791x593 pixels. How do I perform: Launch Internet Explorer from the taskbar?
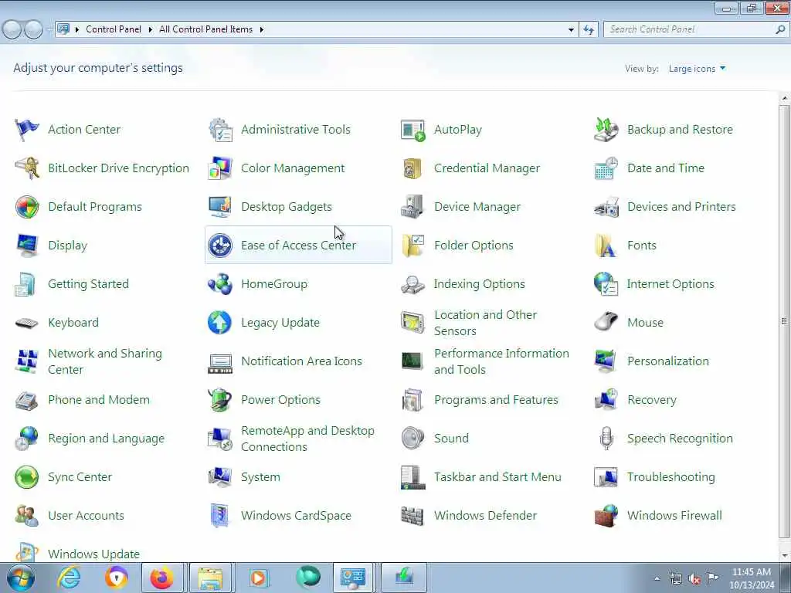coord(69,578)
